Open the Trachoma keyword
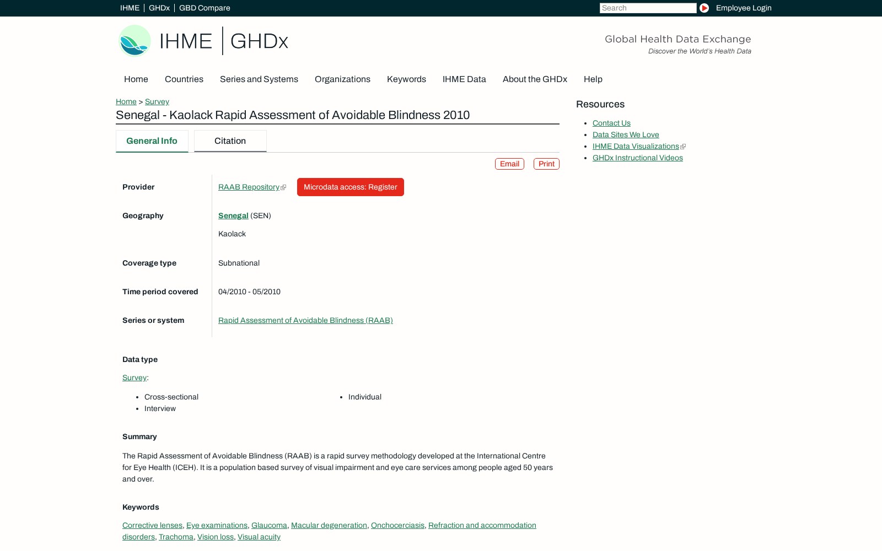The height and width of the screenshot is (551, 882). [176, 537]
